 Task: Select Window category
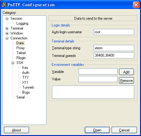17,33
